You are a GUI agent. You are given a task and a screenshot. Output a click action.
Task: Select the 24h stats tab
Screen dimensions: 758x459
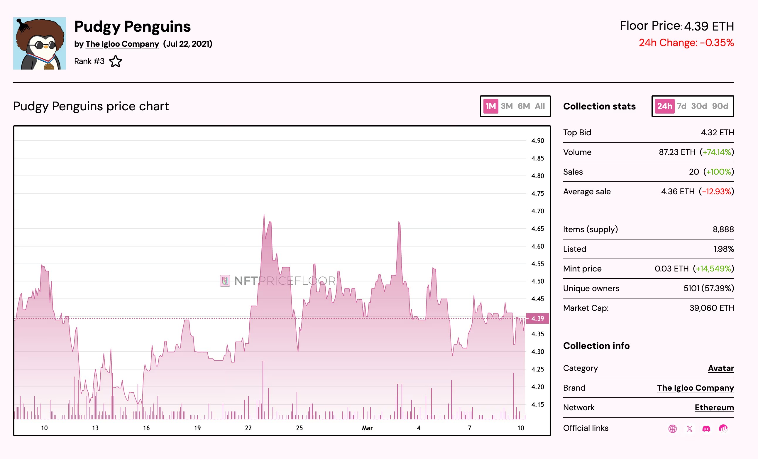(x=664, y=106)
